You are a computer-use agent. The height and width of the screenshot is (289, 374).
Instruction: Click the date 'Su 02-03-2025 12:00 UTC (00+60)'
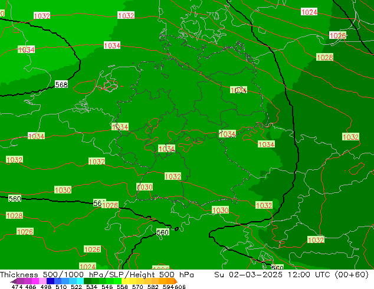[x=291, y=275]
